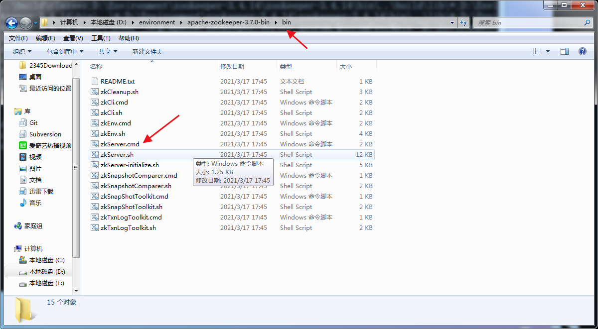Click the navigation pane vertical scrollbar thumb
Image resolution: width=598 pixels, height=329 pixels.
click(76, 167)
